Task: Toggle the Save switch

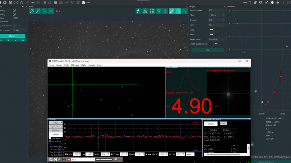Action: pyautogui.click(x=214, y=34)
